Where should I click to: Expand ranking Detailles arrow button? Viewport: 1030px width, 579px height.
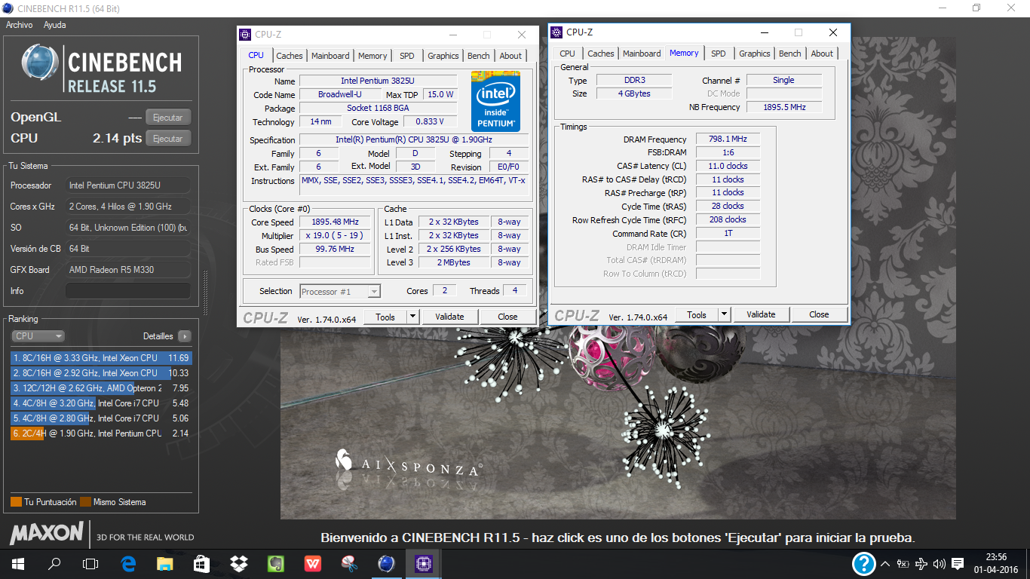pos(184,336)
